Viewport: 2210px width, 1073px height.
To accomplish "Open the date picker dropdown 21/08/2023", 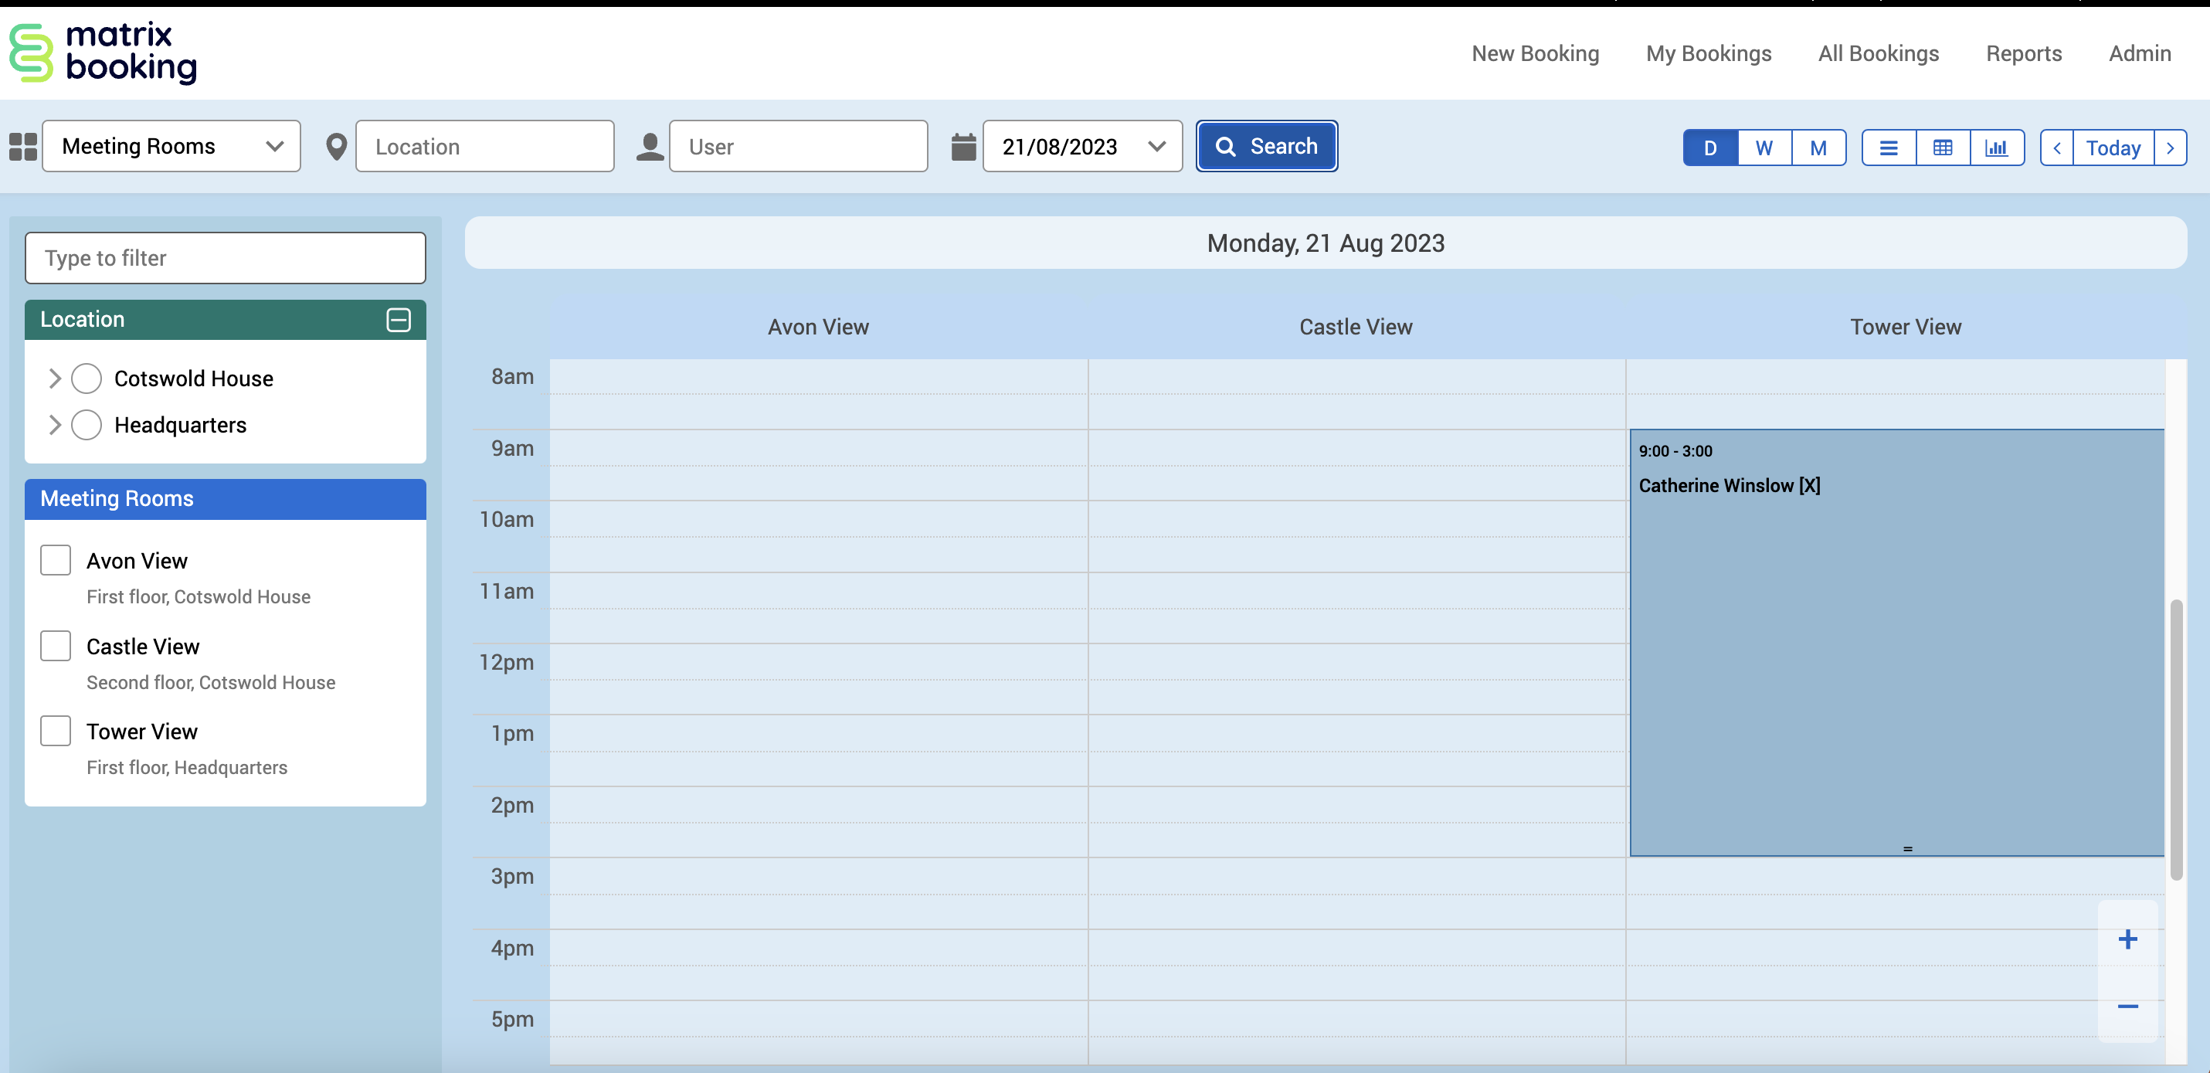I will [1082, 147].
